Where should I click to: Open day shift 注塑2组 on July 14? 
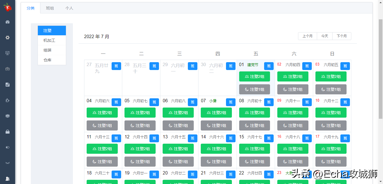(216, 149)
